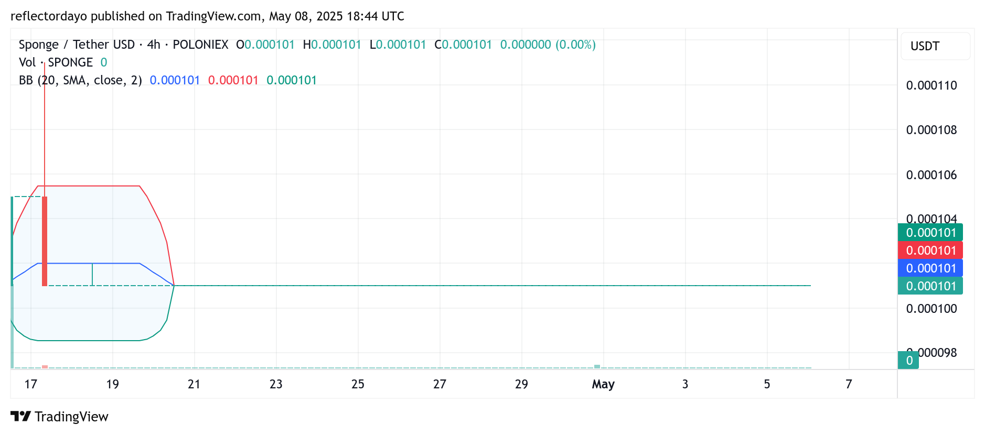Viewport: 985px width, 435px height.
Task: Click the blue 0.000101 price tag on the scale
Action: coord(930,268)
